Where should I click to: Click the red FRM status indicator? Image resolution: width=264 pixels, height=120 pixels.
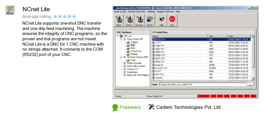247,96
